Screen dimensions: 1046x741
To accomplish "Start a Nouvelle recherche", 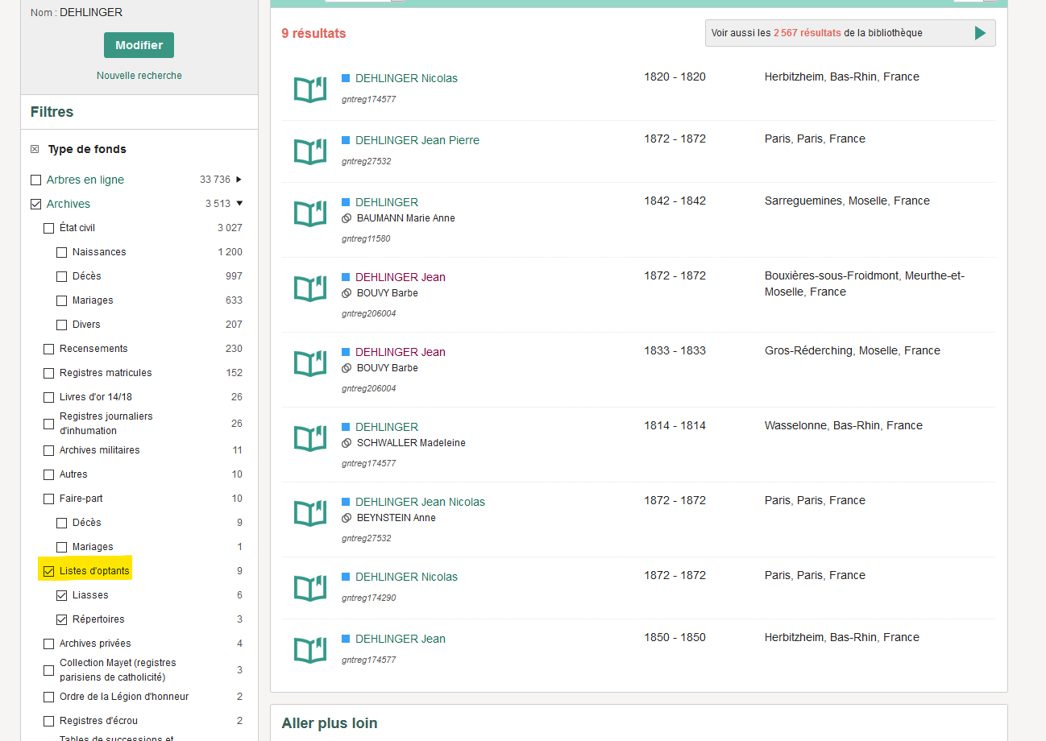I will (x=139, y=76).
